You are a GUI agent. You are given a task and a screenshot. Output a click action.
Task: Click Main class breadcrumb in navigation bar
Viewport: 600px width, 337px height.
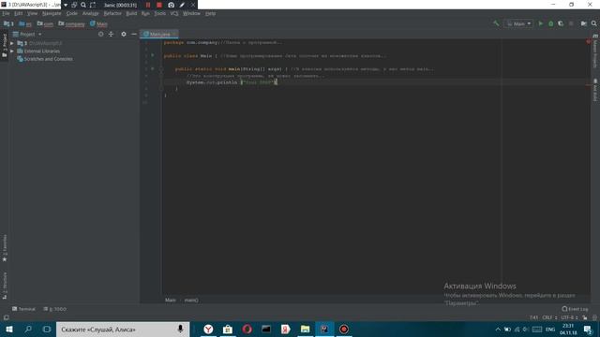98,23
